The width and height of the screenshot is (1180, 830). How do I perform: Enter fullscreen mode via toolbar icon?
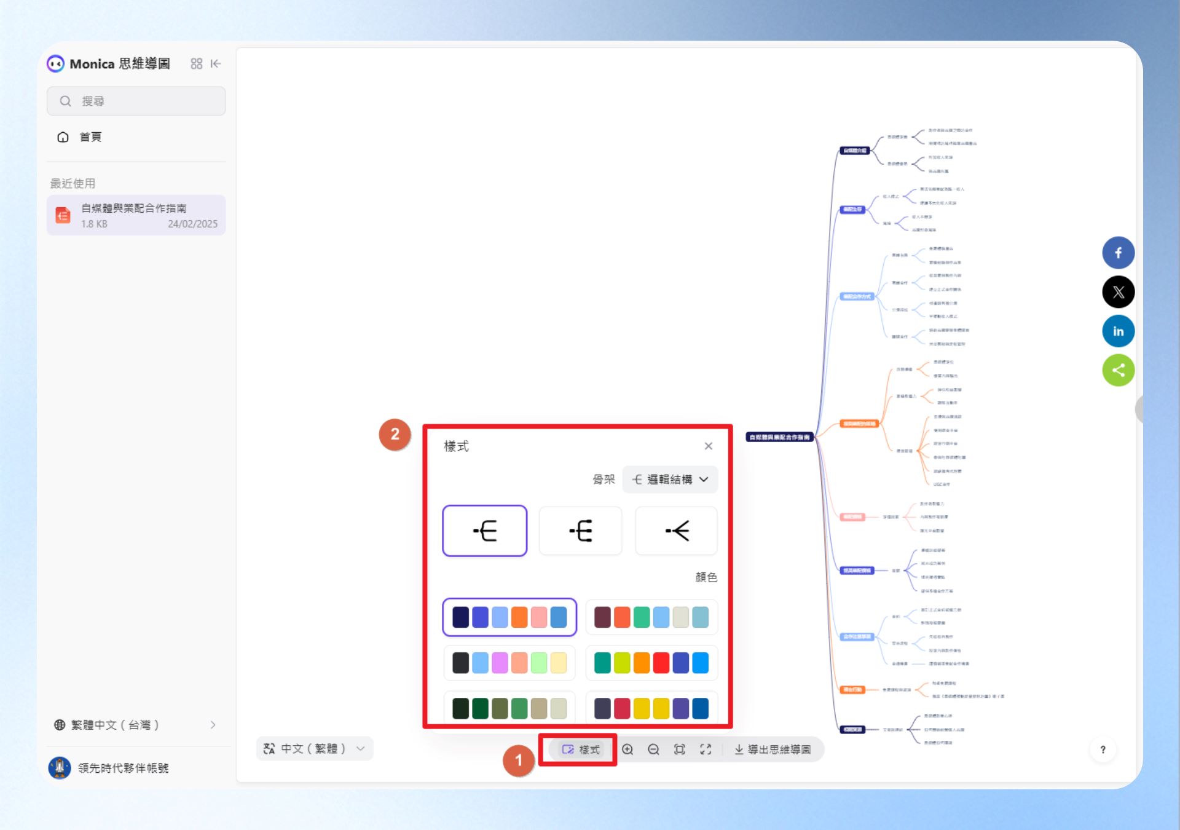tap(706, 749)
